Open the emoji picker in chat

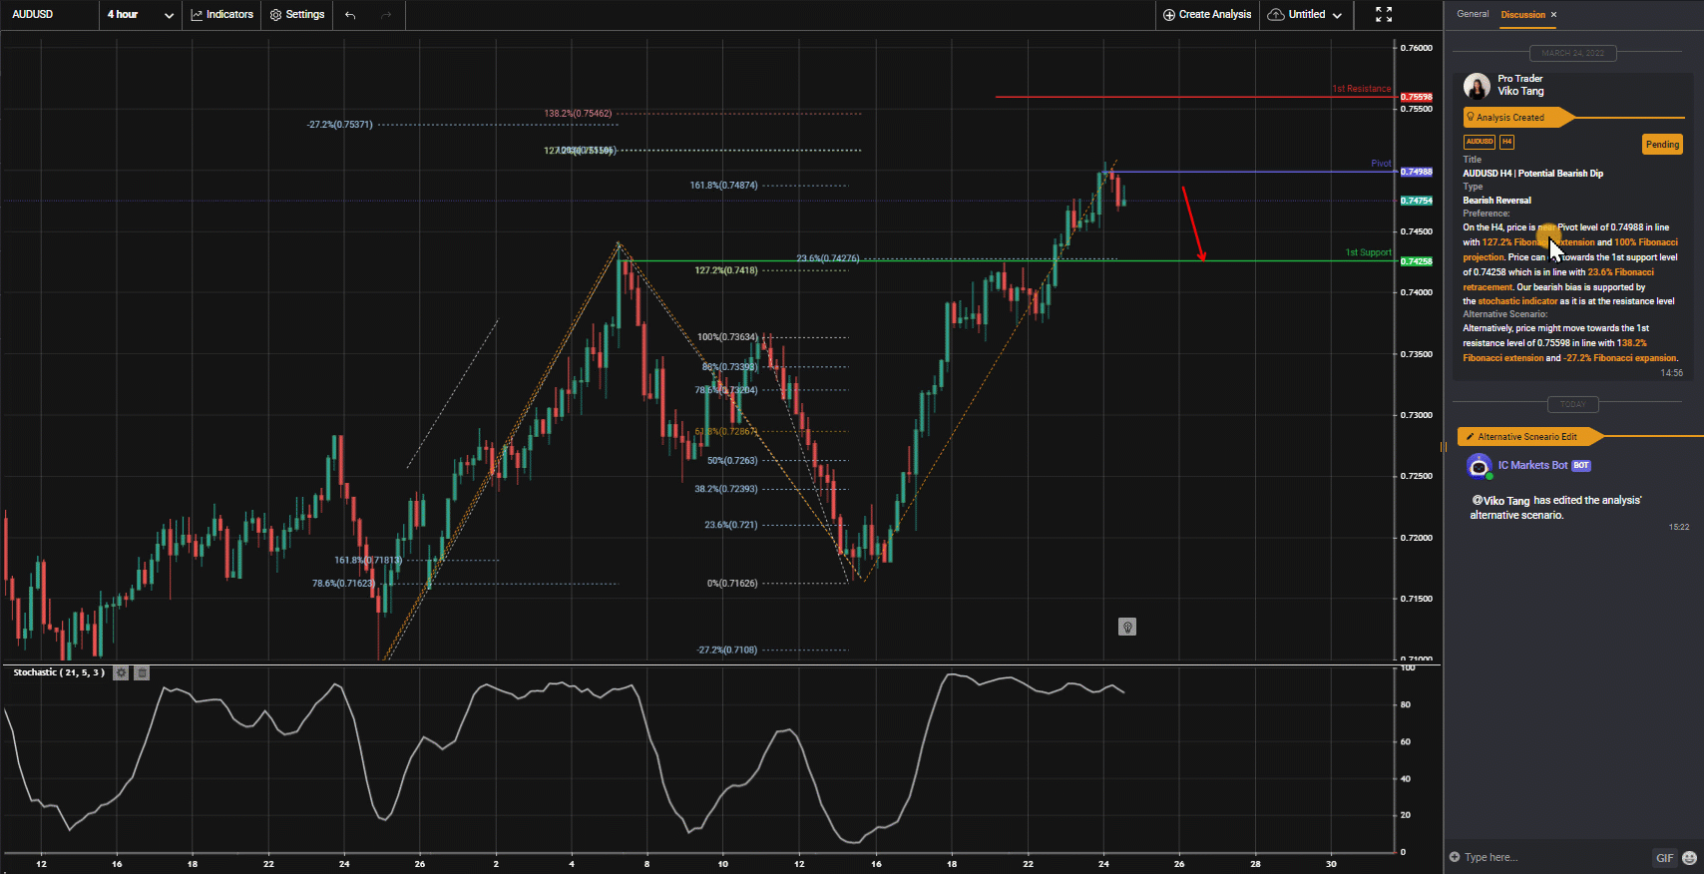click(x=1689, y=858)
